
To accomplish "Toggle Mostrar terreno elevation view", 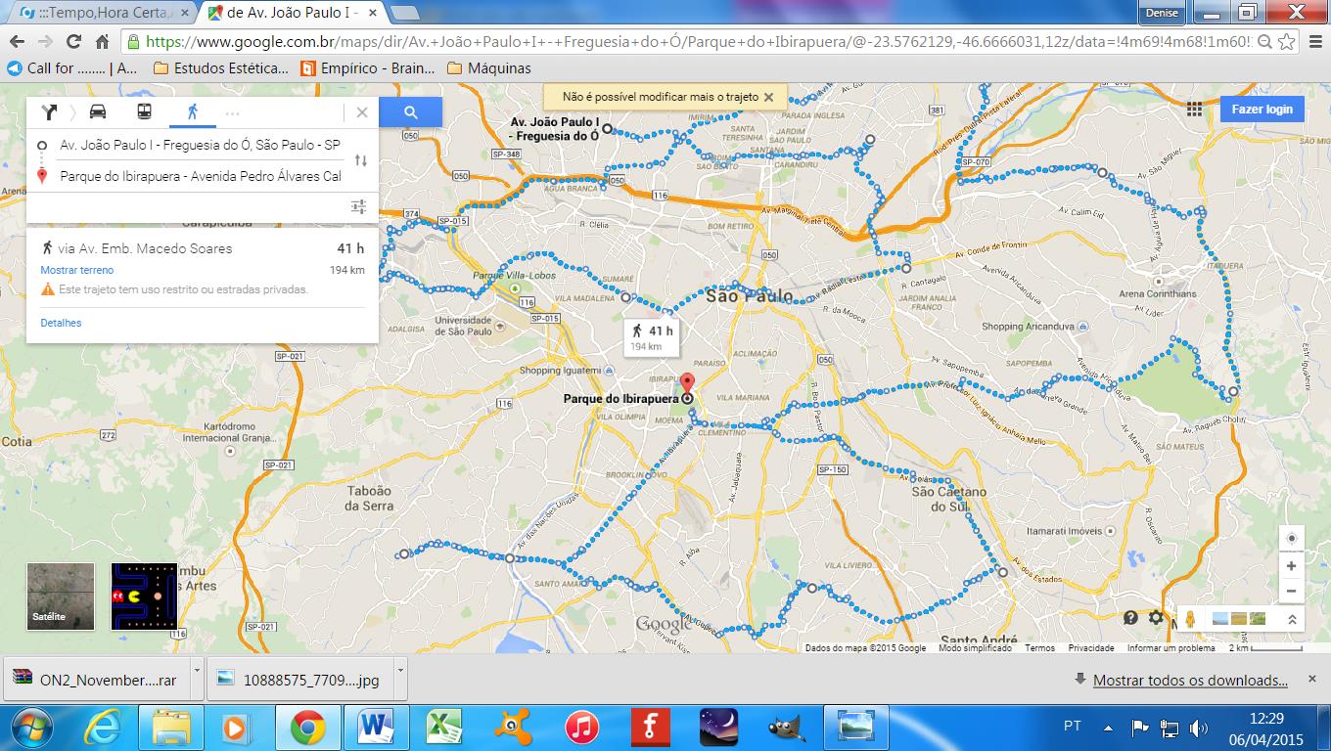I will [x=76, y=270].
